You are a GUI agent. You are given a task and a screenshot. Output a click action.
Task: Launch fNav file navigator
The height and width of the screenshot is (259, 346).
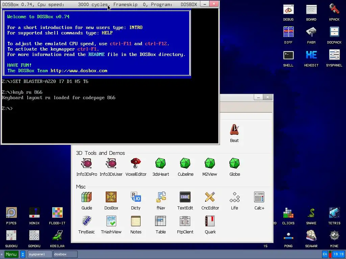click(160, 201)
